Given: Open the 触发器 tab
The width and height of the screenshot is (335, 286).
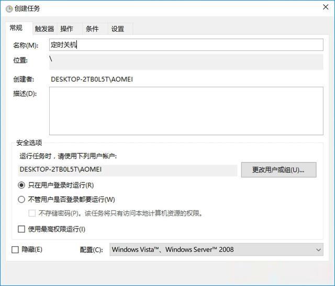Looking at the screenshot, I should point(44,29).
